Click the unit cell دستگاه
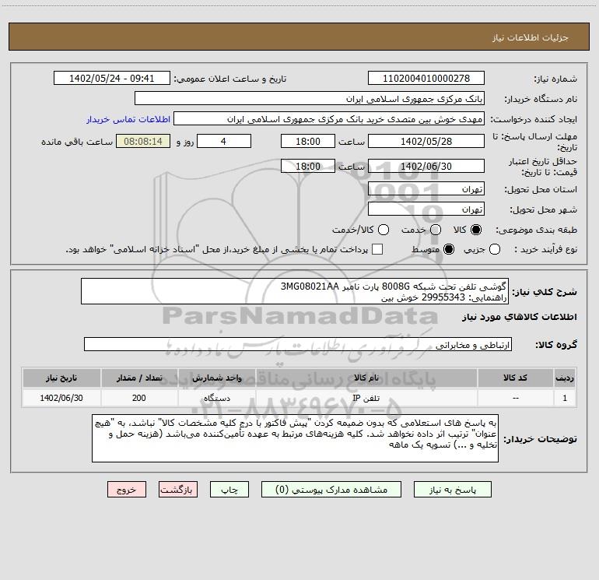Viewport: 599px width, 580px height. pos(216,398)
